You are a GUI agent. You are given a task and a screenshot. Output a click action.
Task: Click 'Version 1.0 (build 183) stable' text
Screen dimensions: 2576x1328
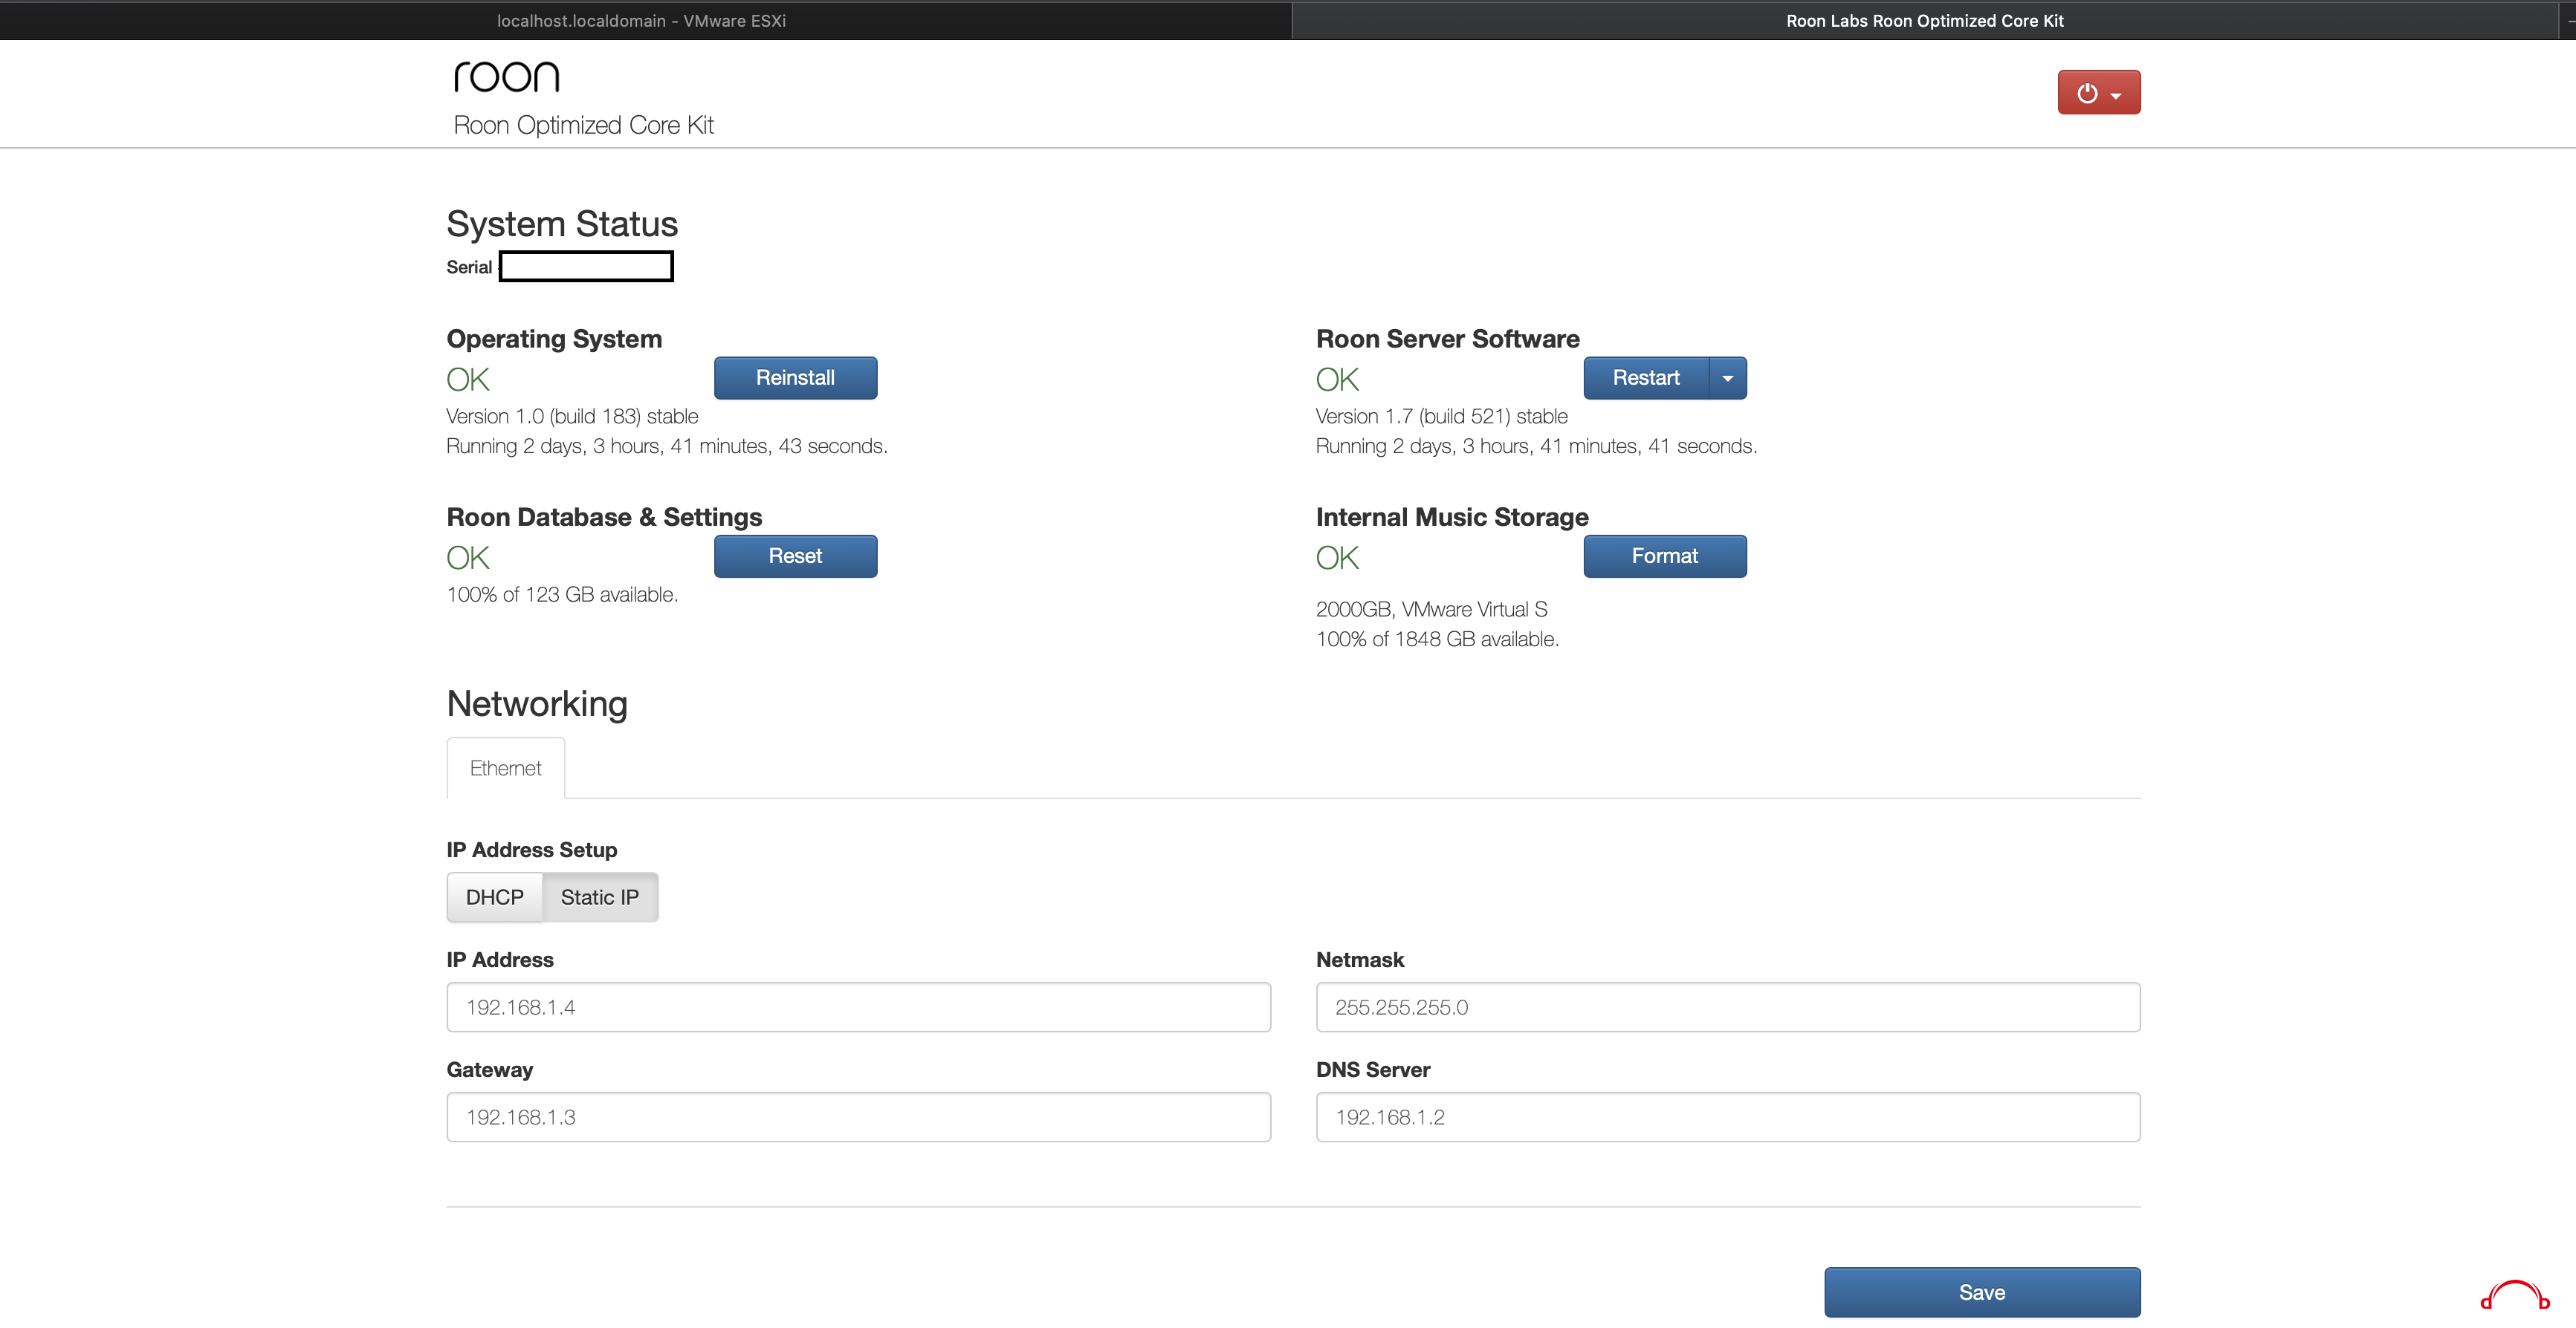pyautogui.click(x=572, y=416)
